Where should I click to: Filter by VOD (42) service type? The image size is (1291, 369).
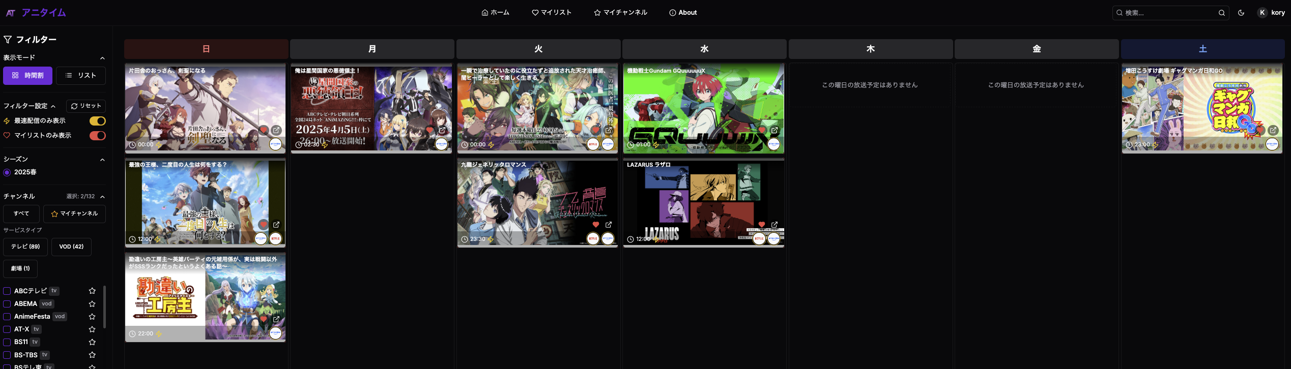71,247
